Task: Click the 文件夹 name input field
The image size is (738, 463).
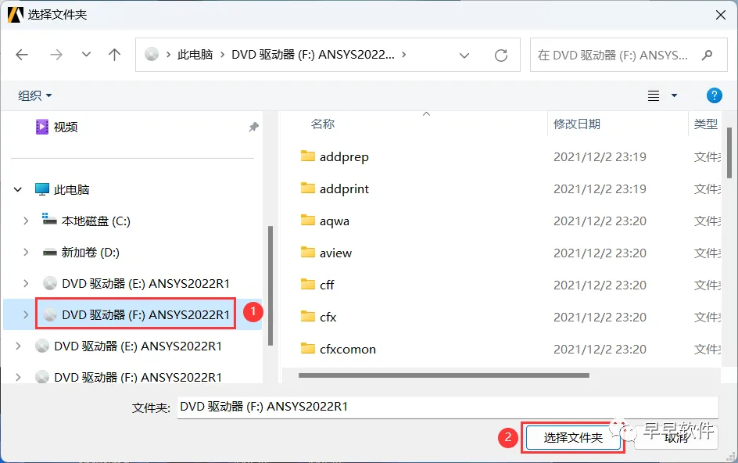Action: (x=448, y=407)
